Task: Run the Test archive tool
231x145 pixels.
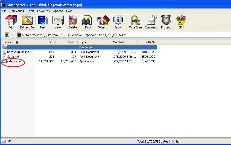Action: (43, 22)
